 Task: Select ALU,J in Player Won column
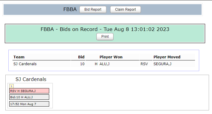point(105,64)
